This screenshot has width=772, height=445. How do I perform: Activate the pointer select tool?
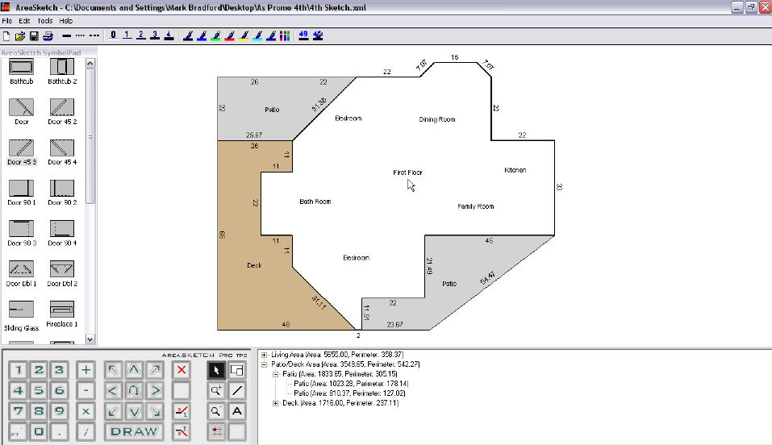[216, 370]
